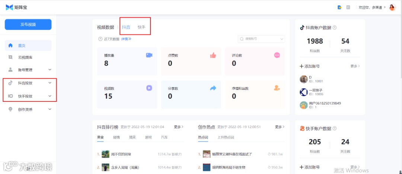
Task: Expand the 创作灵感 chevron
Action: coord(50,109)
